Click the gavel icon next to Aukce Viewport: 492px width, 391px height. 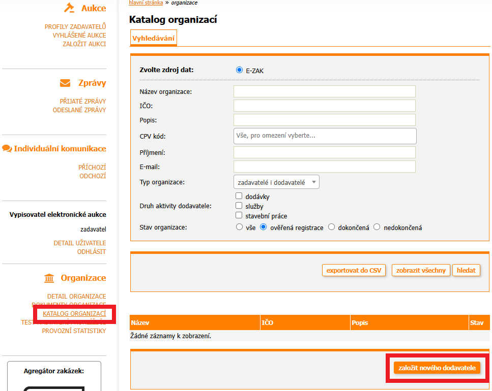pyautogui.click(x=69, y=8)
